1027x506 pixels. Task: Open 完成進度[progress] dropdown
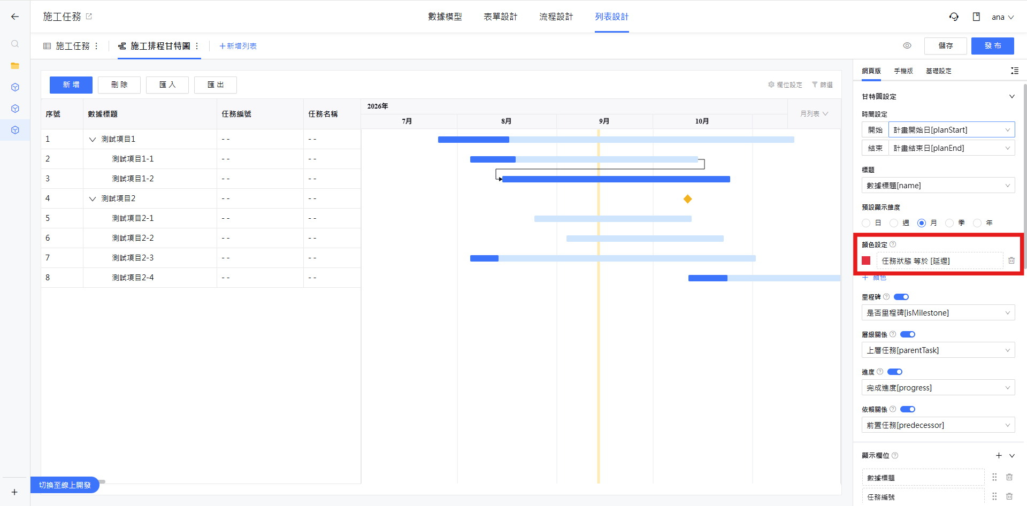point(938,388)
